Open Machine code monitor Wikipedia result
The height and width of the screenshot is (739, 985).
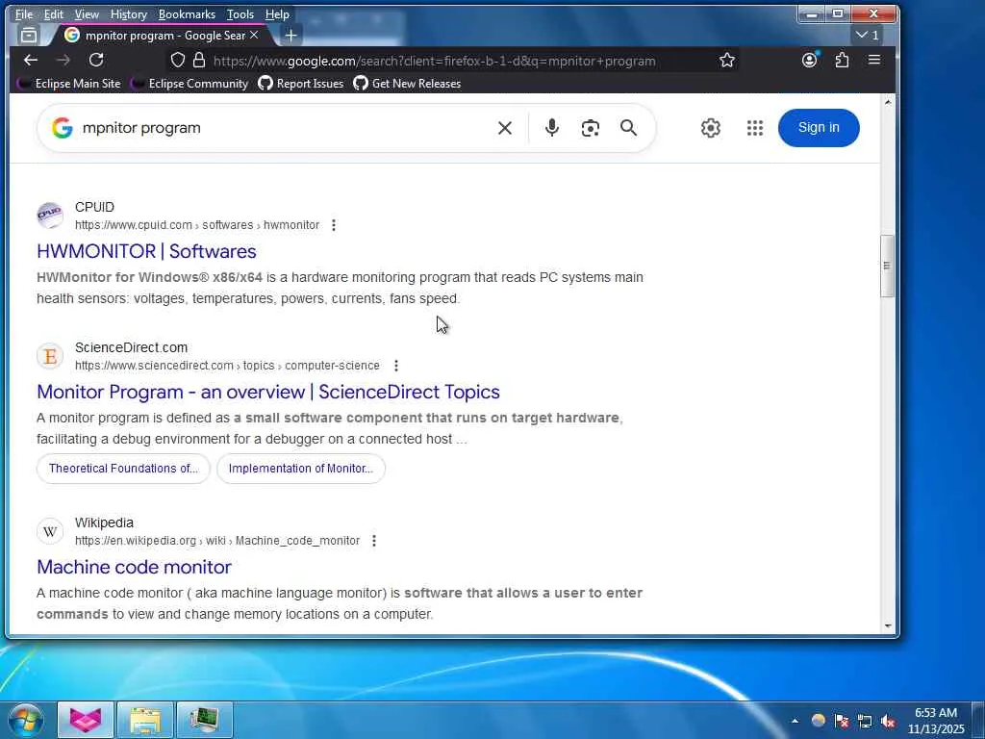(x=134, y=567)
